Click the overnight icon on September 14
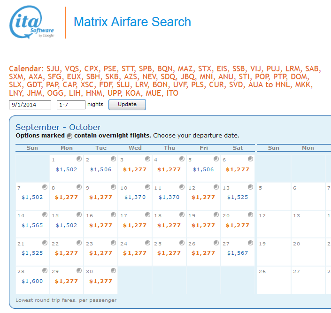 pyautogui.click(x=45, y=215)
